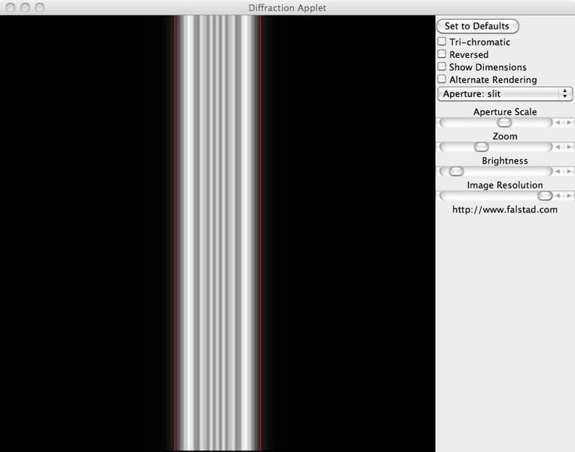Click Aperture Scale right arrow
The image size is (575, 452).
pos(569,123)
